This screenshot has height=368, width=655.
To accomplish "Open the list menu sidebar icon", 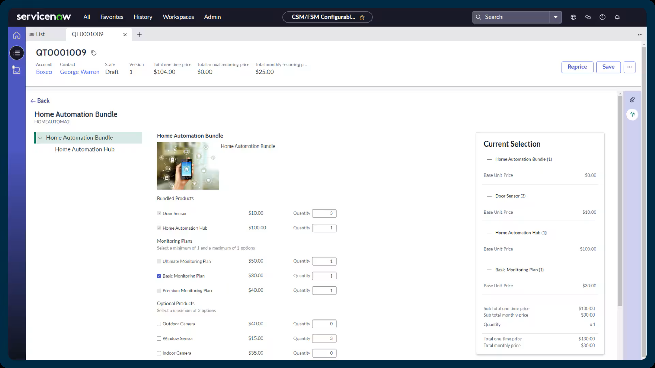I will click(17, 53).
